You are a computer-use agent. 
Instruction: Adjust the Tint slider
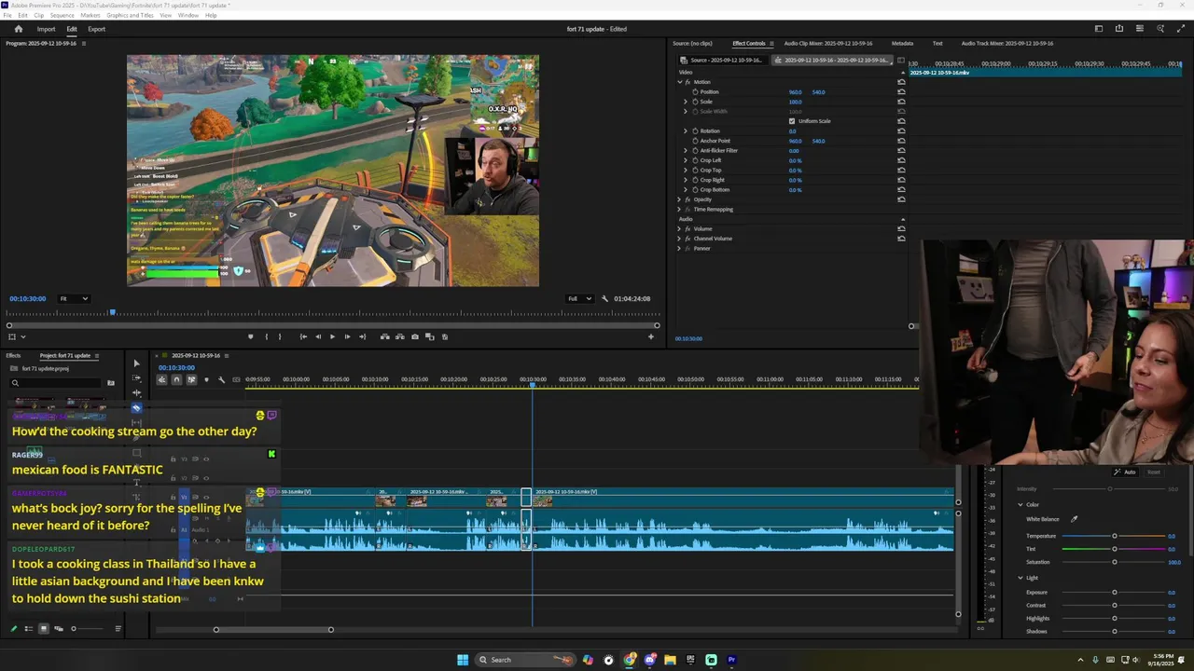[x=1114, y=549]
